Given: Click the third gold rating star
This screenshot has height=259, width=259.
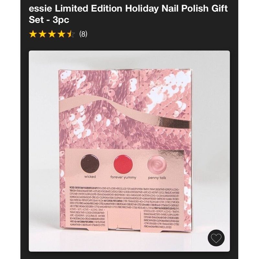Looking at the screenshot, I should pyautogui.click(x=52, y=34).
